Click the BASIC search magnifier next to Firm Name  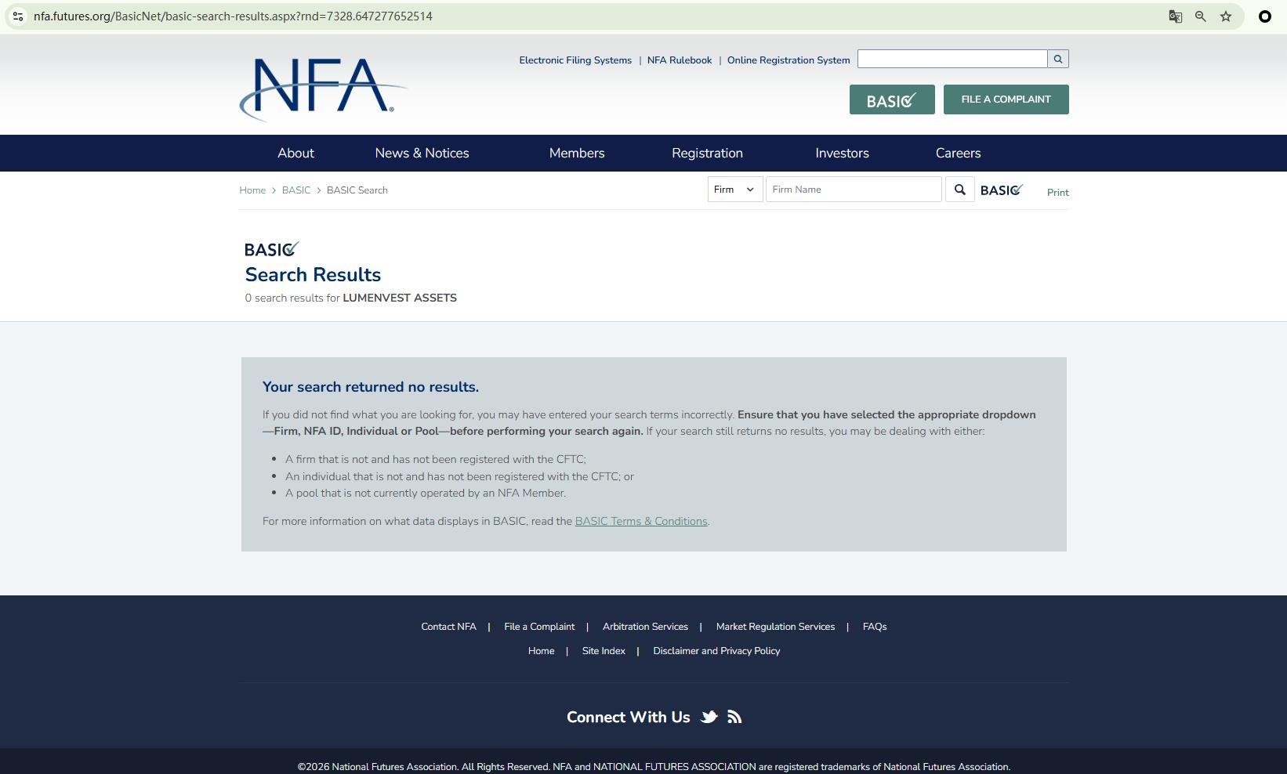click(x=960, y=190)
